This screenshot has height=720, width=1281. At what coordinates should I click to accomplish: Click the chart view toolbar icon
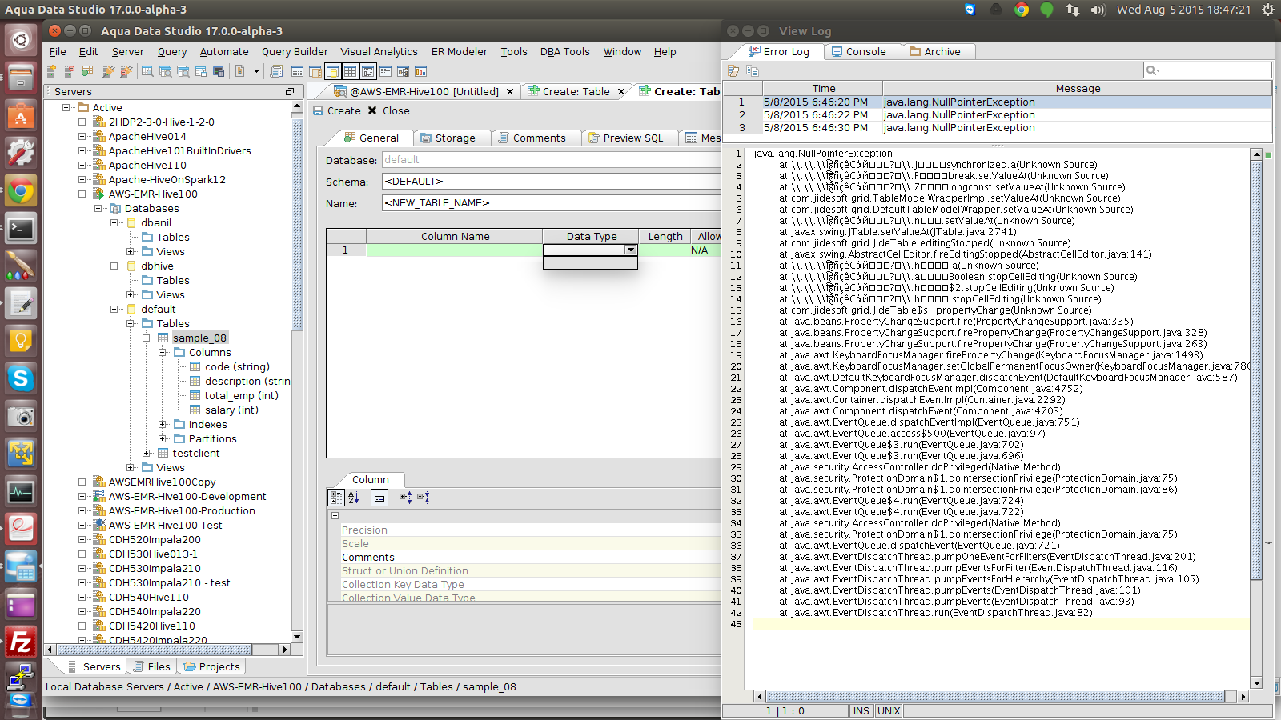click(420, 71)
